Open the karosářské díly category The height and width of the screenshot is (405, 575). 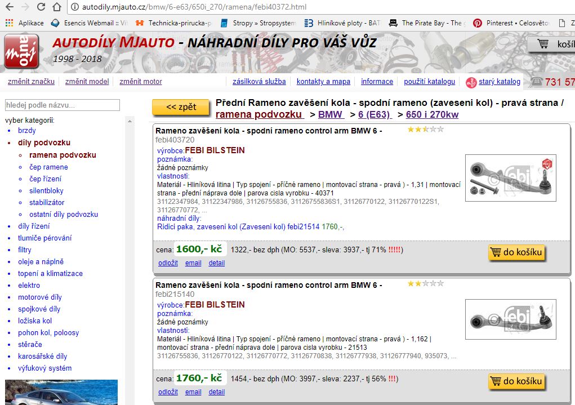tap(43, 356)
